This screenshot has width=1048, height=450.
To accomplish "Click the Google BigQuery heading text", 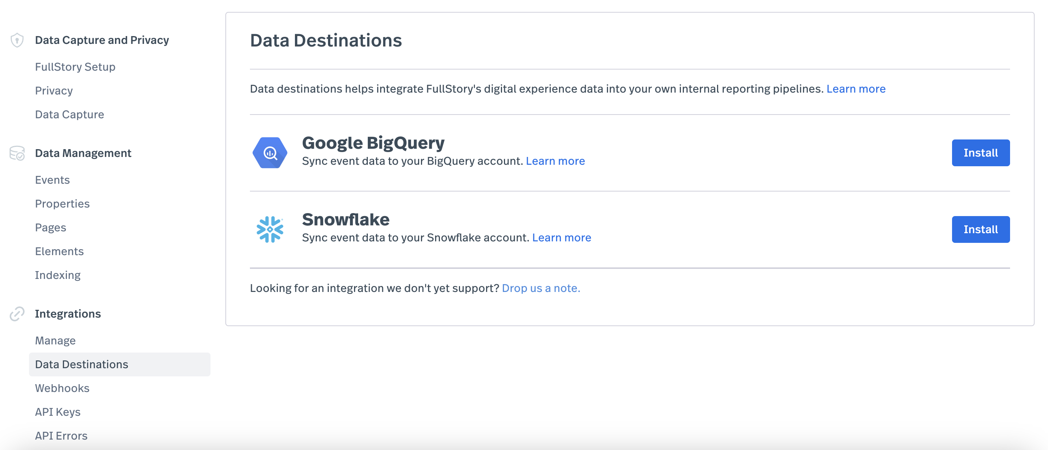I will click(373, 143).
